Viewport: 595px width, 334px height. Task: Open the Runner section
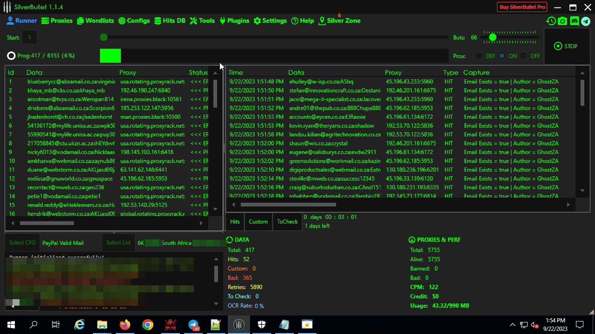click(22, 21)
